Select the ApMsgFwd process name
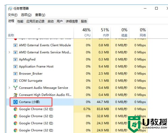This screenshot has height=133, width=168. coord(27,60)
